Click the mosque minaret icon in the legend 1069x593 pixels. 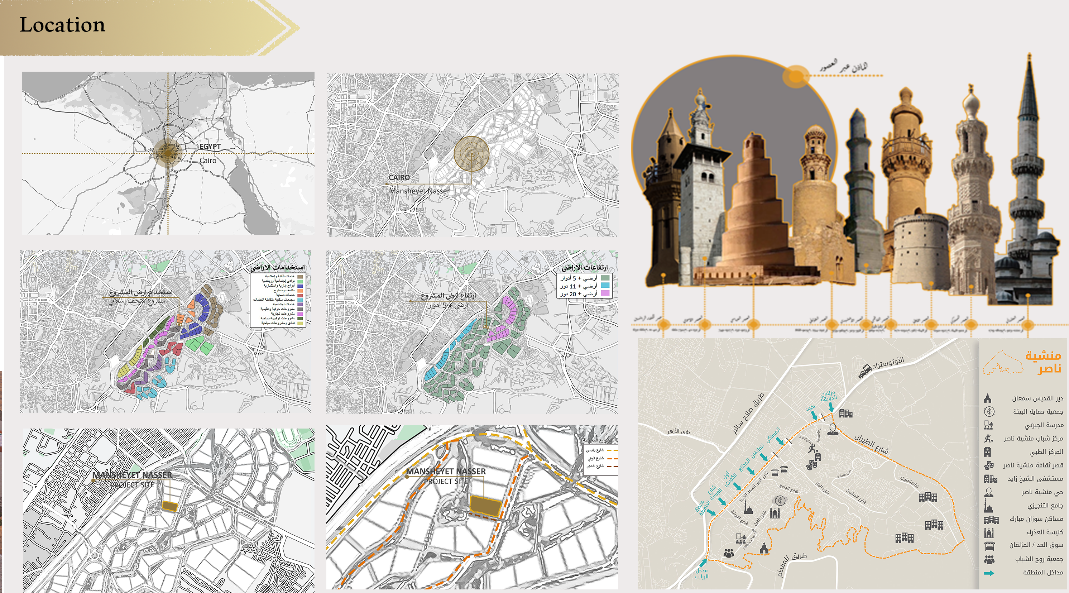click(988, 506)
